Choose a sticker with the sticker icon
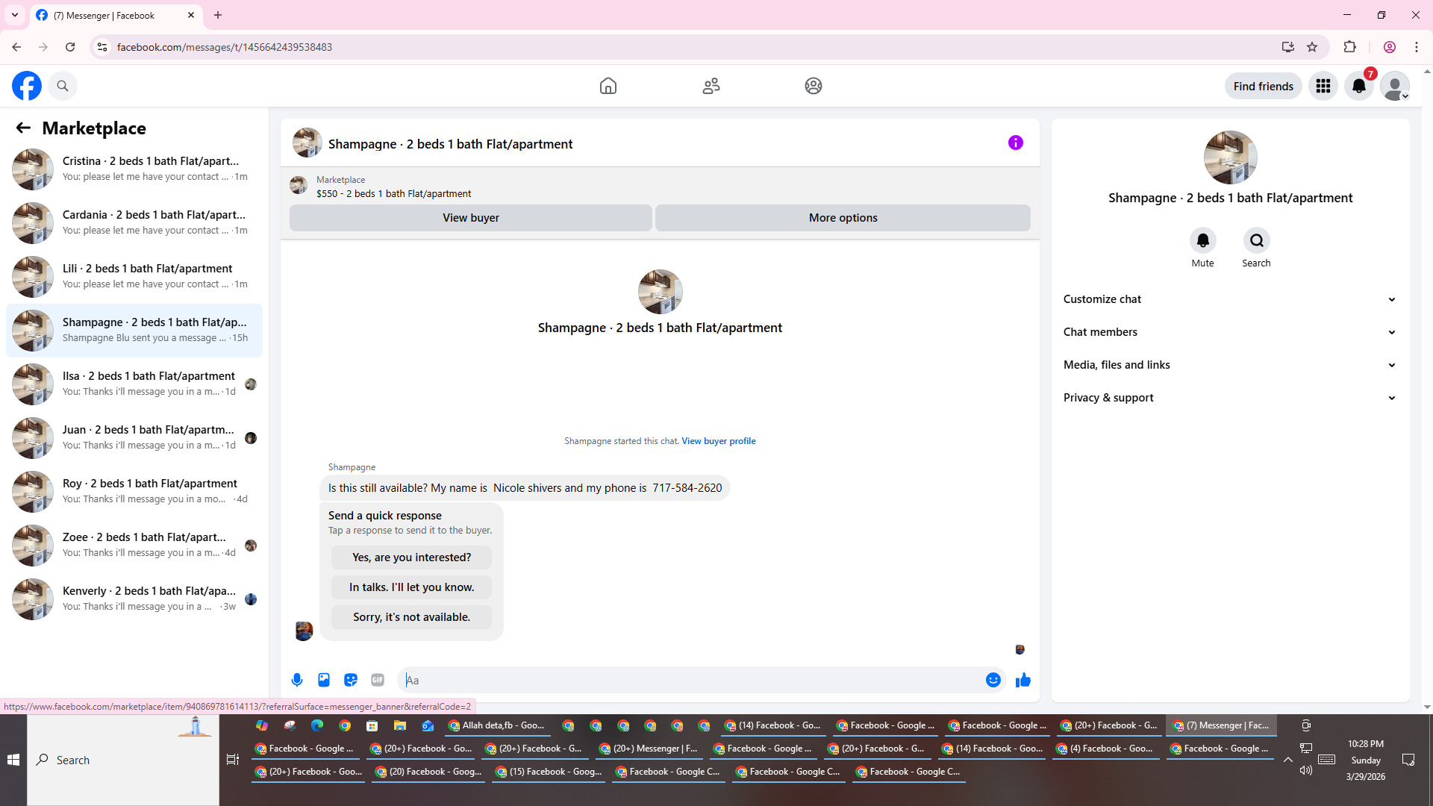1433x806 pixels. (x=351, y=680)
